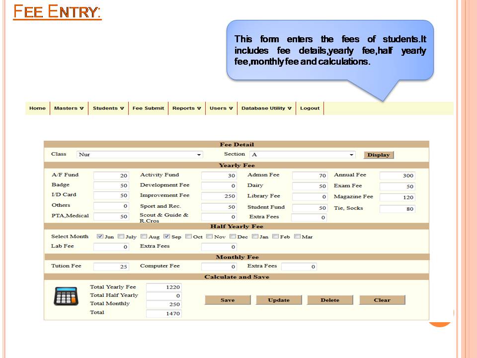This screenshot has height=358, width=477.
Task: Click Logout in the navigation bar
Action: 310,108
